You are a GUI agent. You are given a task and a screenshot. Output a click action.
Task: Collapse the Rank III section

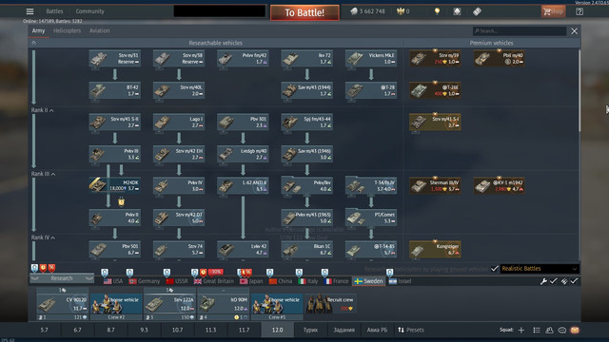43,174
